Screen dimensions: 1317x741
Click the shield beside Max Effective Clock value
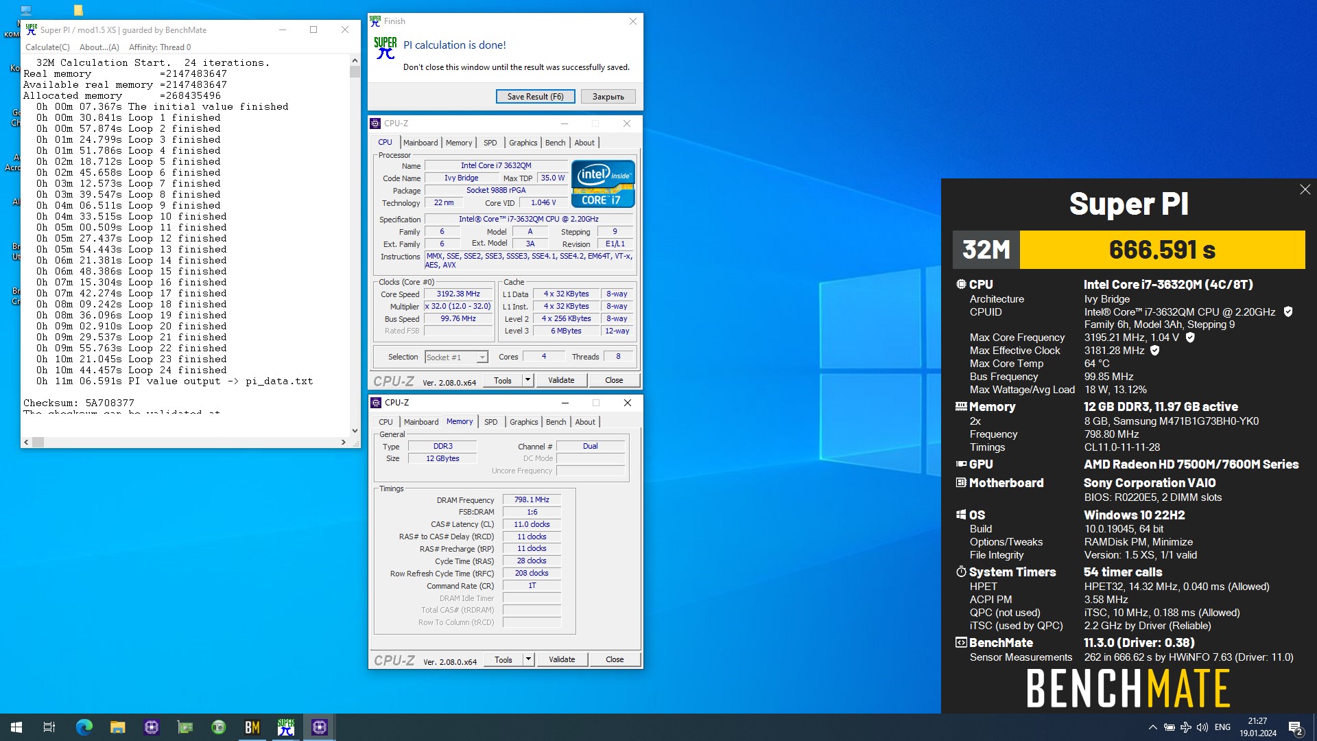point(1154,351)
